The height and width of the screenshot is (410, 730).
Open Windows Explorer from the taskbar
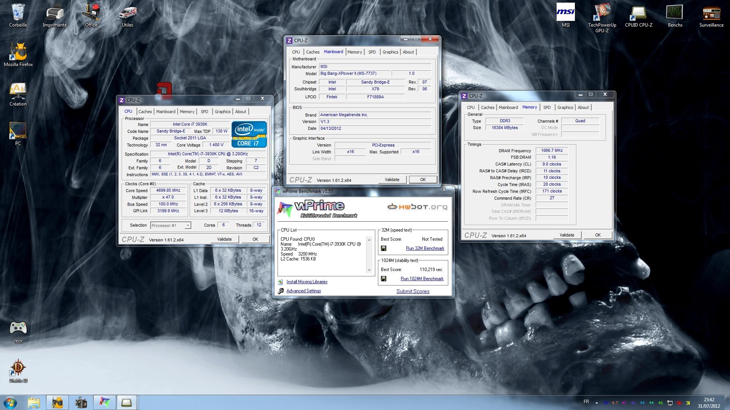34,402
